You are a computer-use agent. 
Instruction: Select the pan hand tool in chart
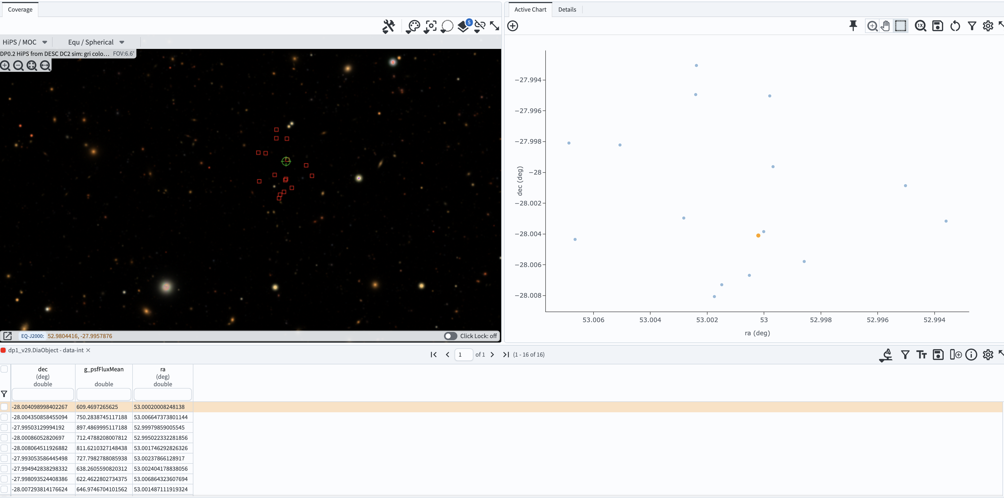click(885, 26)
